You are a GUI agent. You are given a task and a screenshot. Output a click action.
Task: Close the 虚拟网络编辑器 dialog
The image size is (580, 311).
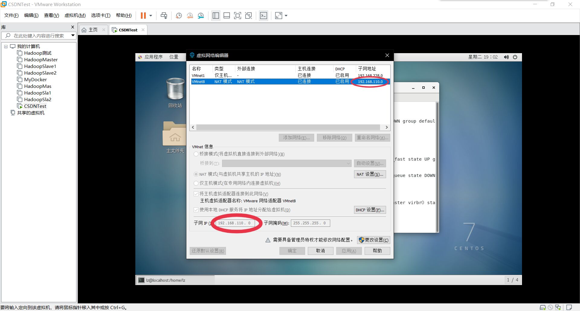coord(387,55)
